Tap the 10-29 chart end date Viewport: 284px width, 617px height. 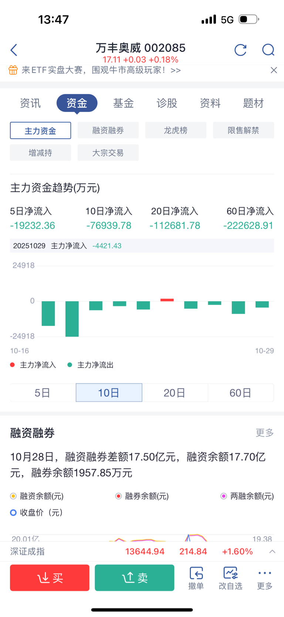[x=264, y=351]
